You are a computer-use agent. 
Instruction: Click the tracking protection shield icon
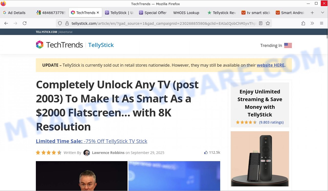click(60, 23)
